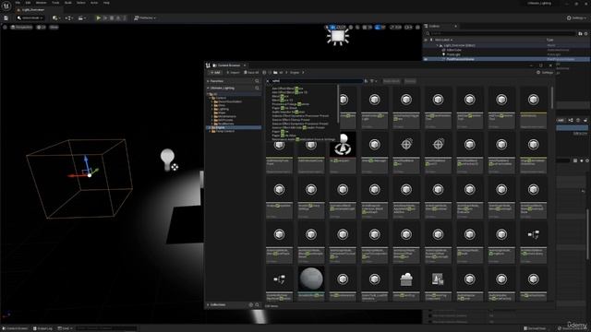This screenshot has width=591, height=332.
Task: Open the File menu
Action: click(18, 3)
